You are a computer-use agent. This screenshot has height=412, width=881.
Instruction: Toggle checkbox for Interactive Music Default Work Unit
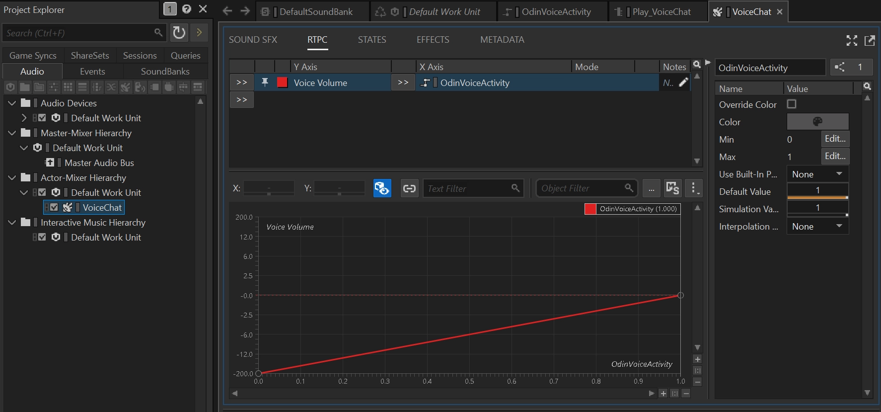pyautogui.click(x=42, y=237)
